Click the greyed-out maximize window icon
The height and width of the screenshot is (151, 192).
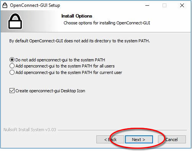tap(164, 5)
